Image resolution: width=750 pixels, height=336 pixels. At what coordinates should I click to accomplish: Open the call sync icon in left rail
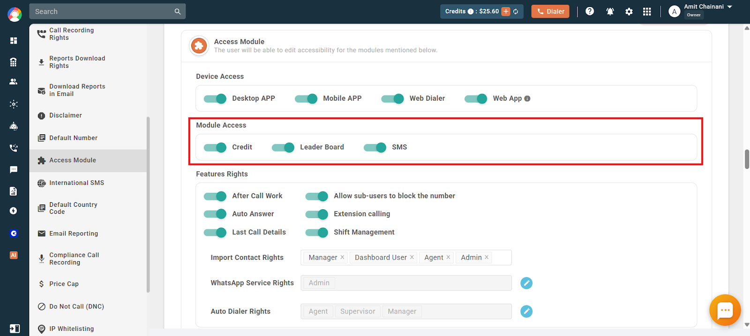(14, 148)
